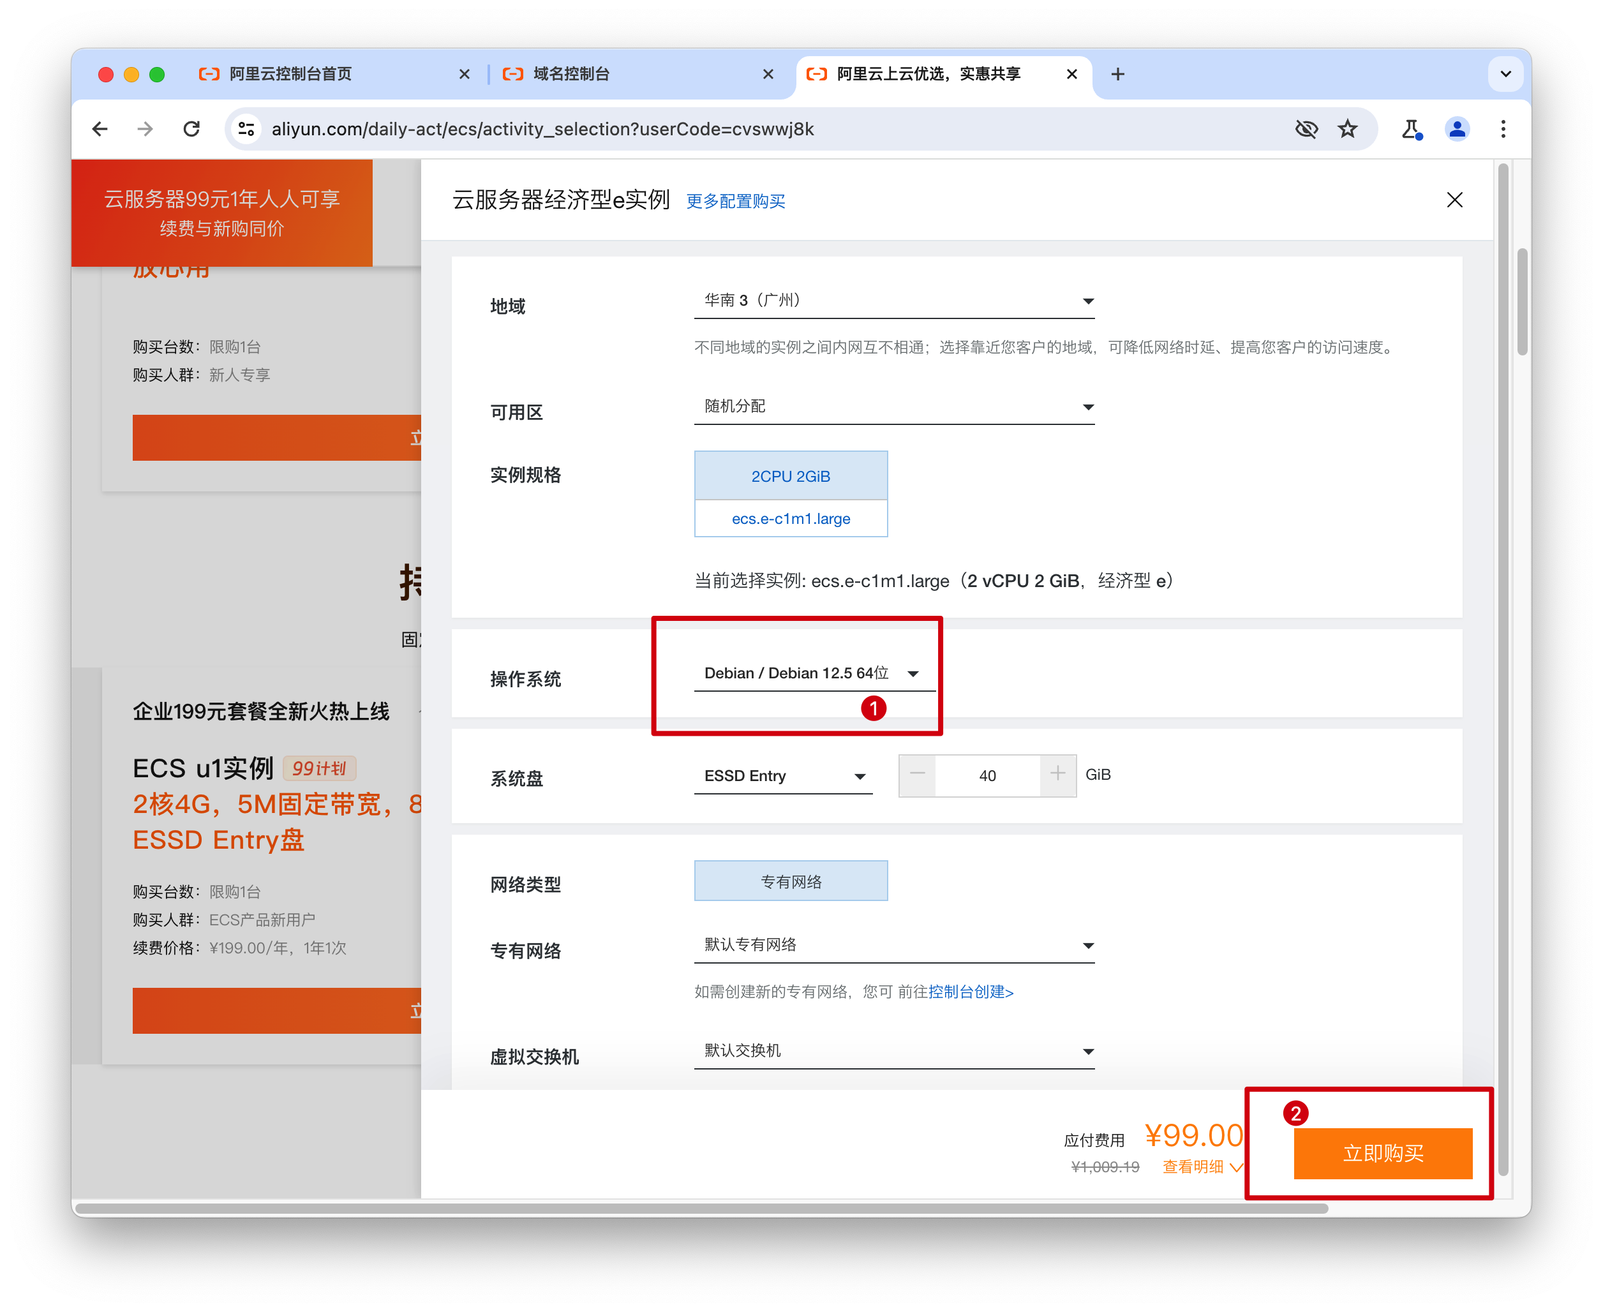Open the 控制台创建> link

971,992
